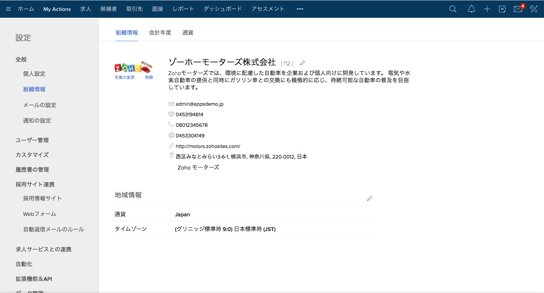Image resolution: width=544 pixels, height=293 pixels.
Task: Open 求人 module in navigation
Action: 86,9
